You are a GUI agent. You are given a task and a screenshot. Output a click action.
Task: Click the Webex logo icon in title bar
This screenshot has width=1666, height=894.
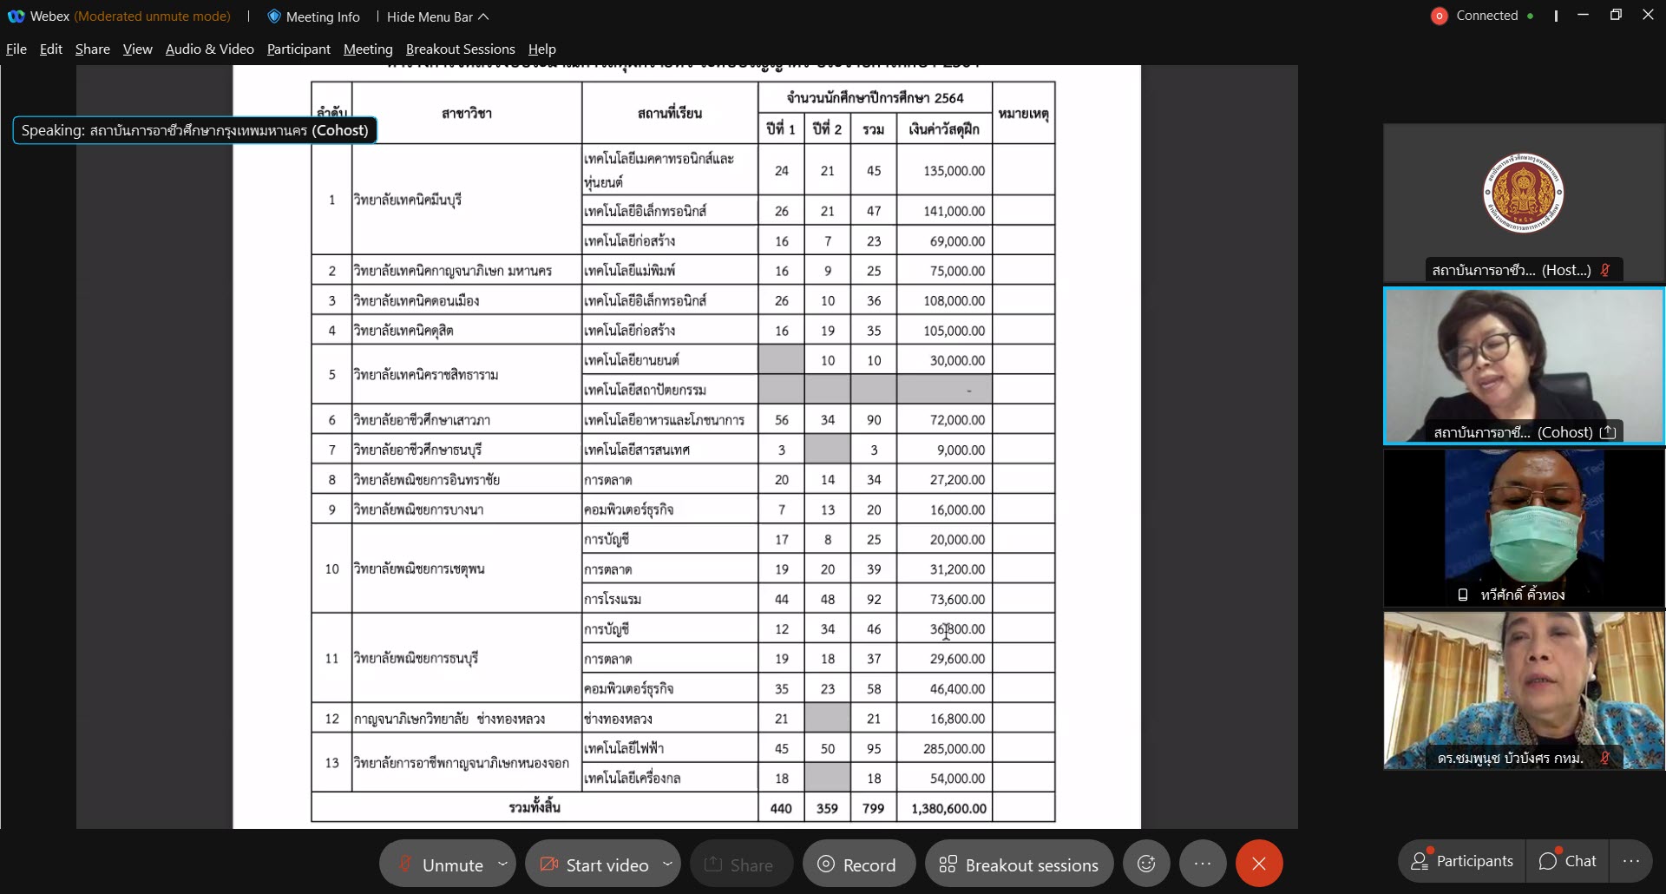pos(16,16)
